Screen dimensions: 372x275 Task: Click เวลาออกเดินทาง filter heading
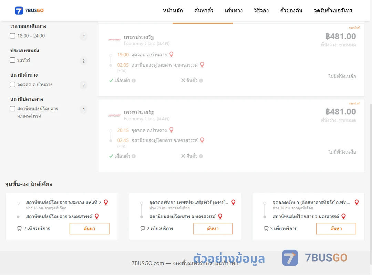(28, 26)
